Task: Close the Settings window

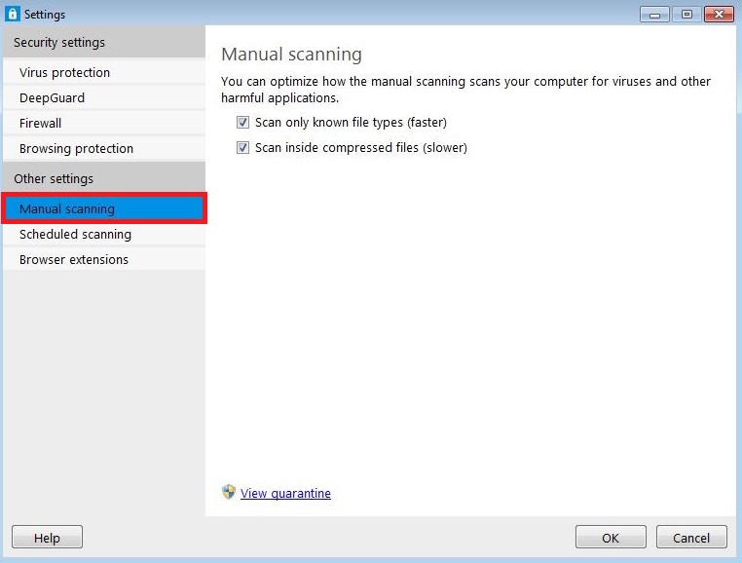Action: 719,15
